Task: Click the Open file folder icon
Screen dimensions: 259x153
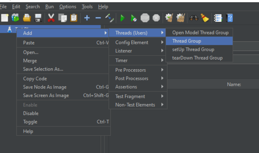Action: click(x=27, y=18)
